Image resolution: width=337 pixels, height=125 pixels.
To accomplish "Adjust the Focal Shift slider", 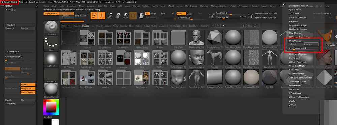I will pos(231,13).
